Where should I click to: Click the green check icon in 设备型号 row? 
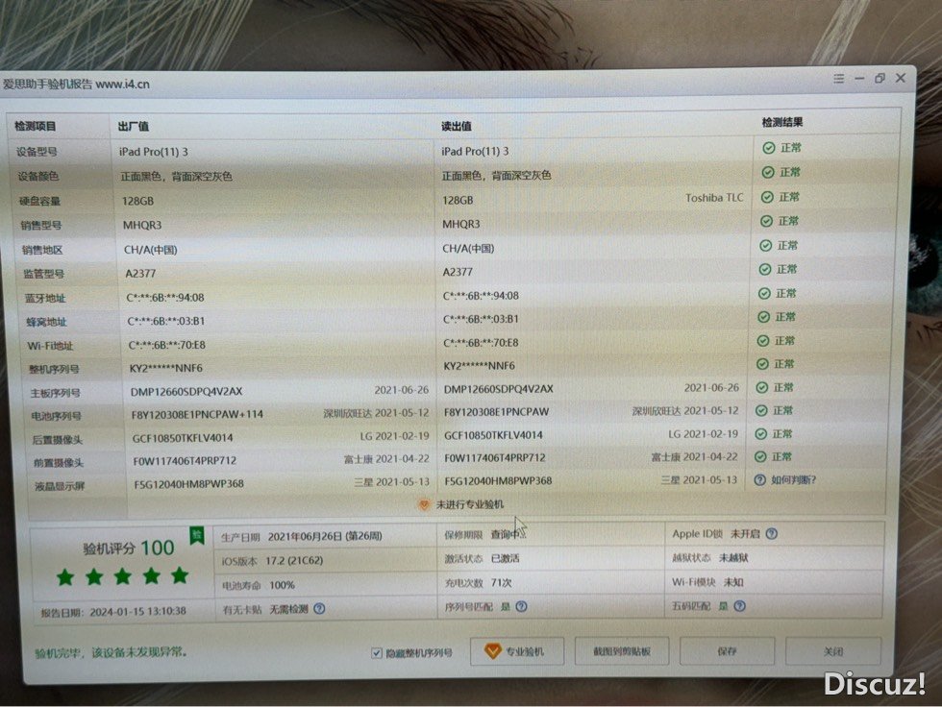[x=768, y=148]
